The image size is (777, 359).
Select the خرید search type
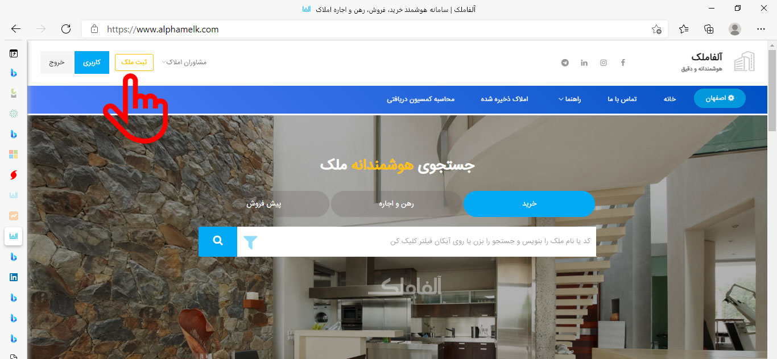[x=530, y=203]
